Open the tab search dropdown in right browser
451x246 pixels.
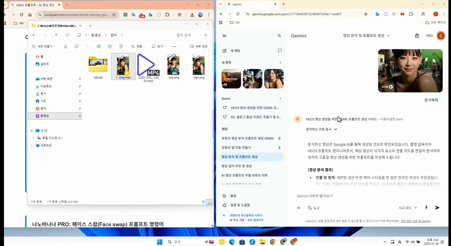[x=220, y=4]
